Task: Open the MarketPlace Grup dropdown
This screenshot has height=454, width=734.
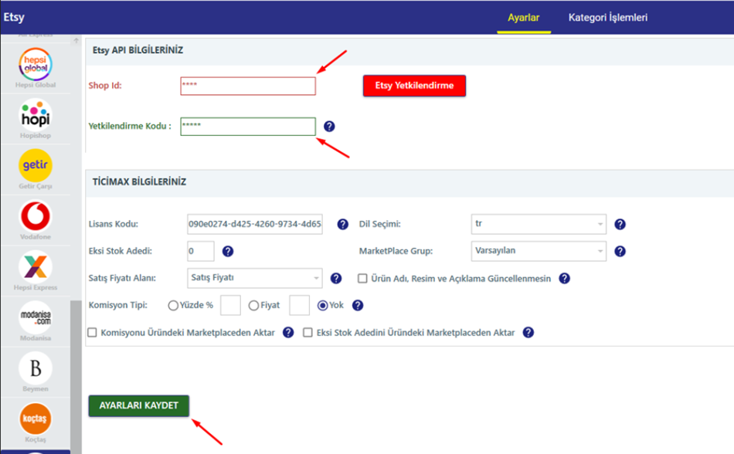Action: (539, 251)
